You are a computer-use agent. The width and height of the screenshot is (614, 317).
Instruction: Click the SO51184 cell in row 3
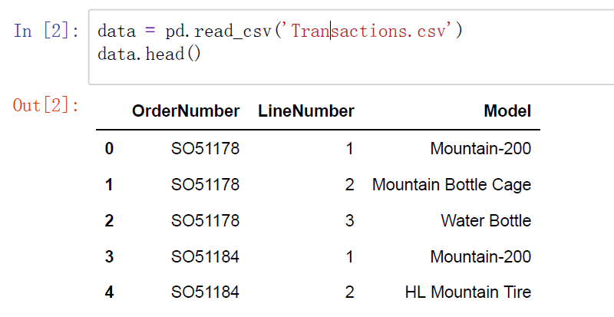tap(205, 256)
